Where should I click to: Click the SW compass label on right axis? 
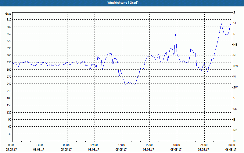(235, 88)
